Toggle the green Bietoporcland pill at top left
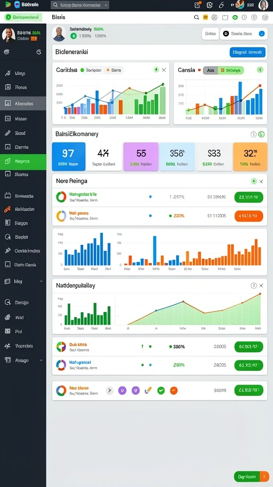 pyautogui.click(x=23, y=18)
